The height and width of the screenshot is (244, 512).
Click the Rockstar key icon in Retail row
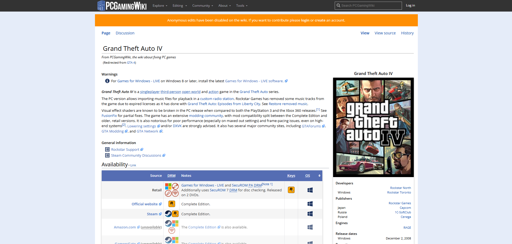click(291, 190)
